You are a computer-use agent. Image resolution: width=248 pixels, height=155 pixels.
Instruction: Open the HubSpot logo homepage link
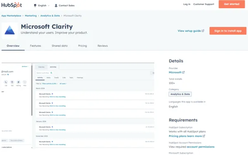point(12,5)
